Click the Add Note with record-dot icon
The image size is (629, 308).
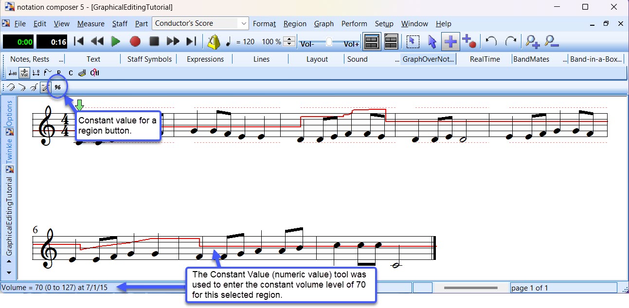[x=469, y=42]
